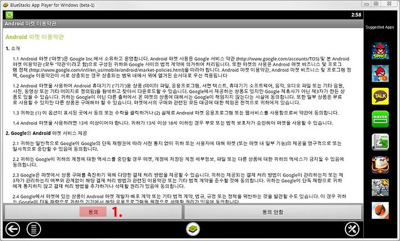Click paragraph 2.2 about account access
Screen dimensions: 400x241
tap(178, 162)
